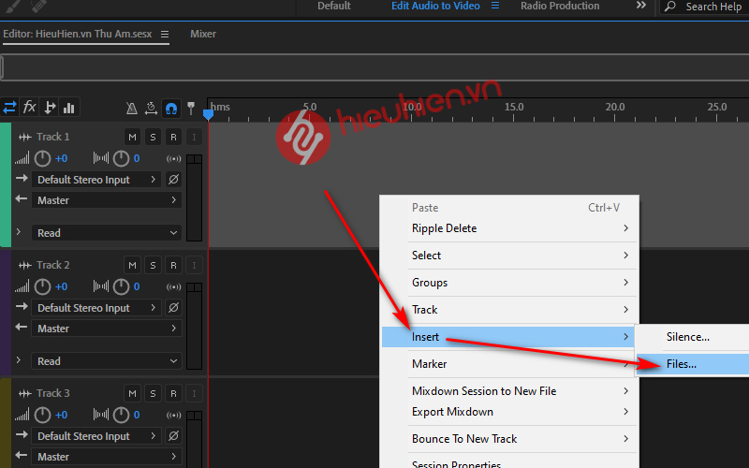749x468 pixels.
Task: Click the Track 1 polarity reverse icon
Action: click(x=172, y=180)
